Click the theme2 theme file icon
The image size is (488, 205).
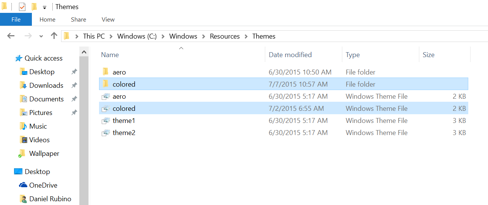[x=106, y=133]
